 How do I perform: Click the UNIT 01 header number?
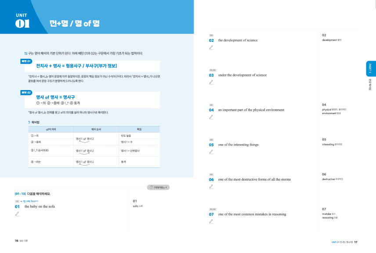[22, 24]
